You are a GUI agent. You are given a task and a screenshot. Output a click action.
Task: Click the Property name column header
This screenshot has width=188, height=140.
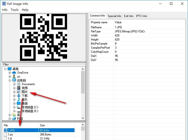[x=101, y=22]
